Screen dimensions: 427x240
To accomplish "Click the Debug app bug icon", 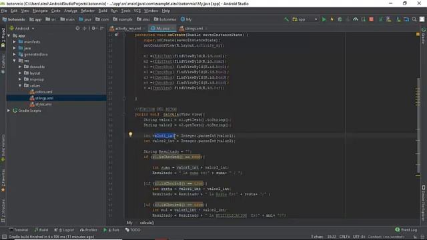I will point(340,19).
